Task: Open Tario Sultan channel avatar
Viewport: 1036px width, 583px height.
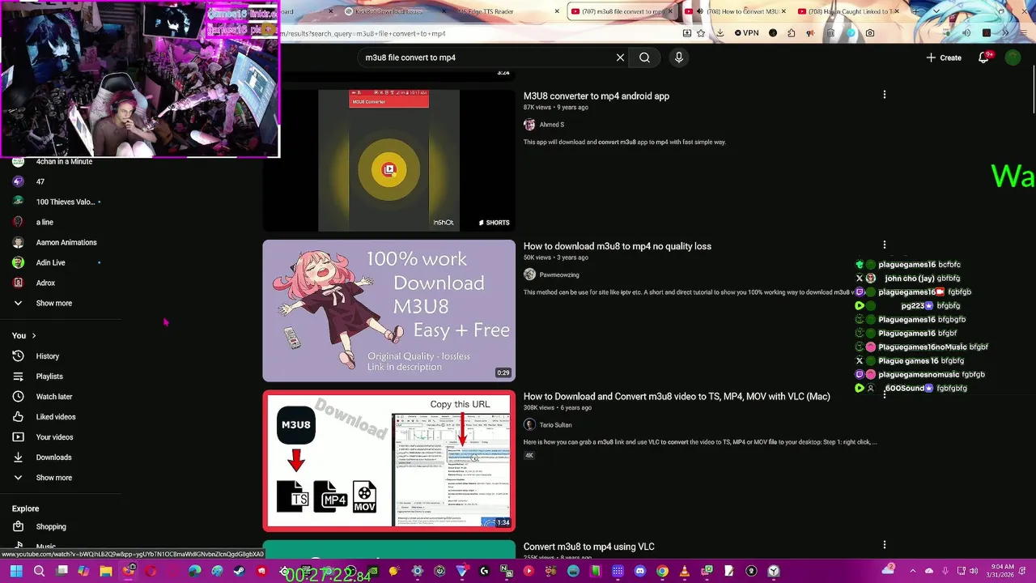Action: click(529, 424)
